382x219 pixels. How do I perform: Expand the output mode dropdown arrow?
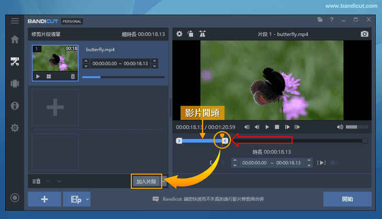(x=87, y=199)
